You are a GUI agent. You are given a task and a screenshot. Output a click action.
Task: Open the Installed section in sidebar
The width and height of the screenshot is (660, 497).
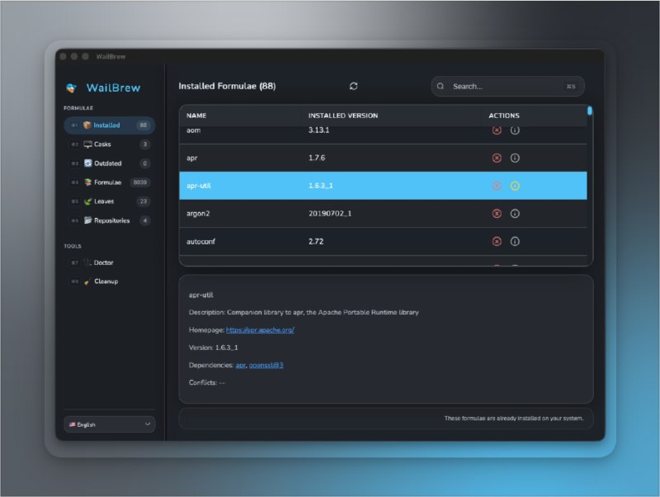click(109, 125)
